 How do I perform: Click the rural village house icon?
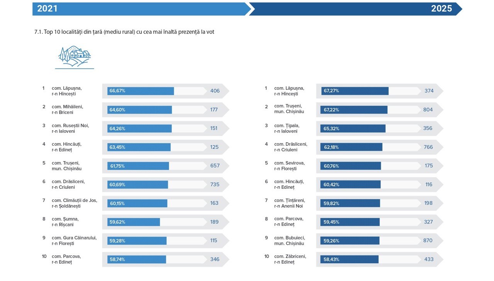point(74,57)
